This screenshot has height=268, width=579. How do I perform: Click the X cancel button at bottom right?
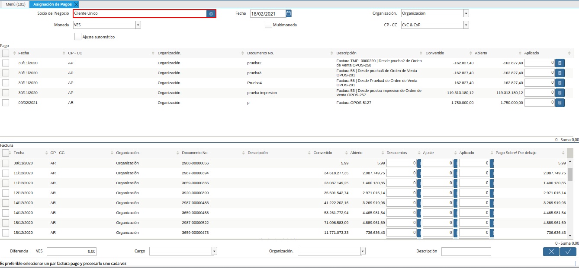point(551,252)
